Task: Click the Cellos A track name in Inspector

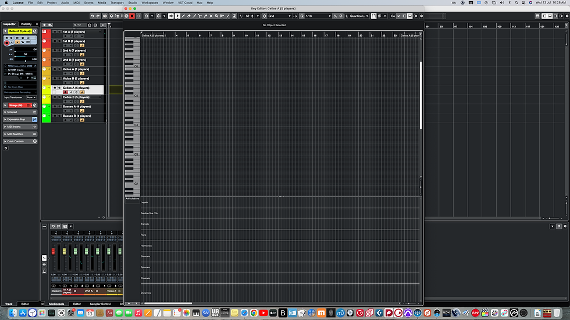Action: tap(20, 31)
